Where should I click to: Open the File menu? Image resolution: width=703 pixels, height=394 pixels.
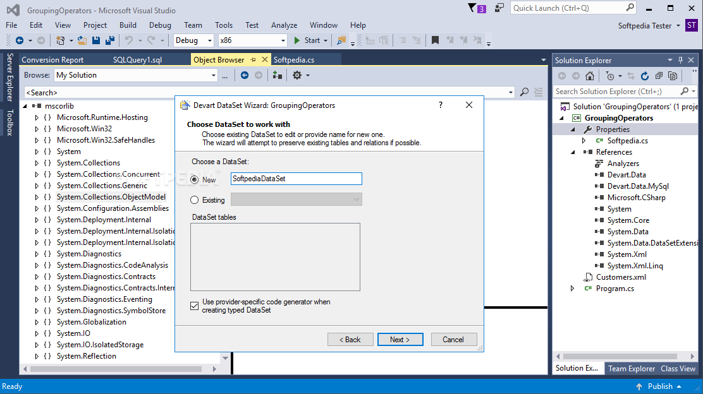11,25
